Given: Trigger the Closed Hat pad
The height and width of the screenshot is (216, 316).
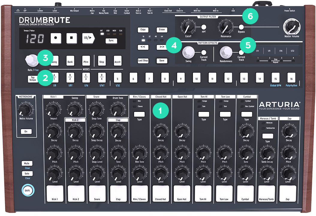Looking at the screenshot, I should point(161,194).
